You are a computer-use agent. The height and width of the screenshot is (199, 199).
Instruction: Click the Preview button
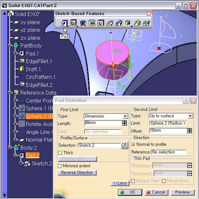183,192
